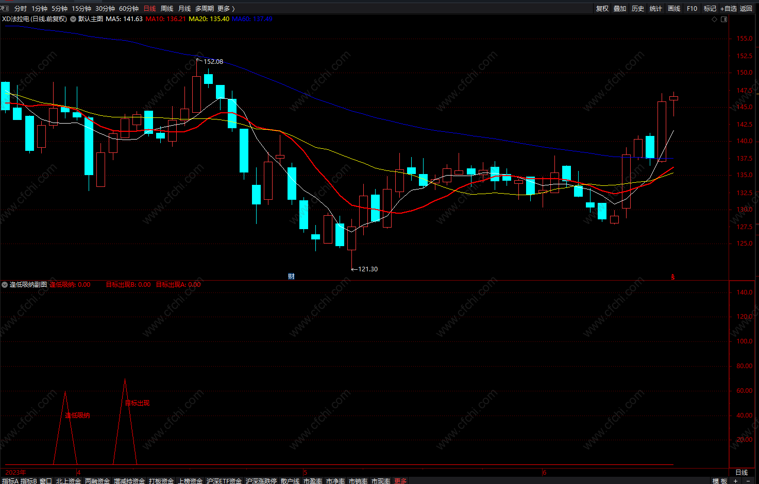
Task: Open the 市盈率 indicator tab
Action: 313,481
